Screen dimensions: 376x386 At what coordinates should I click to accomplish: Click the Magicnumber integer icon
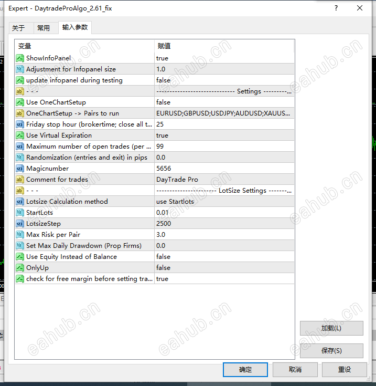20,169
